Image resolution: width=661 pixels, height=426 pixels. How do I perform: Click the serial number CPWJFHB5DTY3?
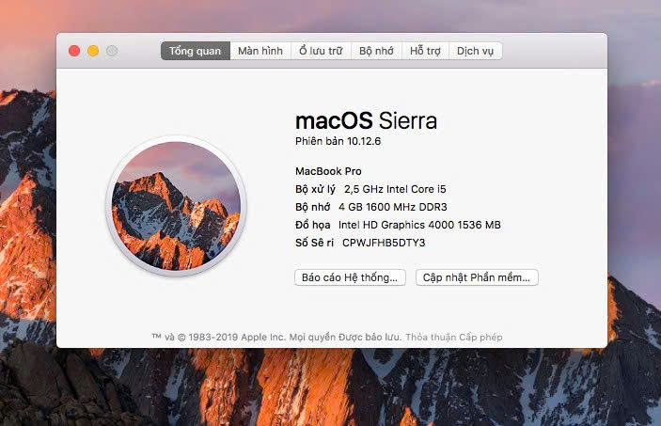pyautogui.click(x=384, y=243)
